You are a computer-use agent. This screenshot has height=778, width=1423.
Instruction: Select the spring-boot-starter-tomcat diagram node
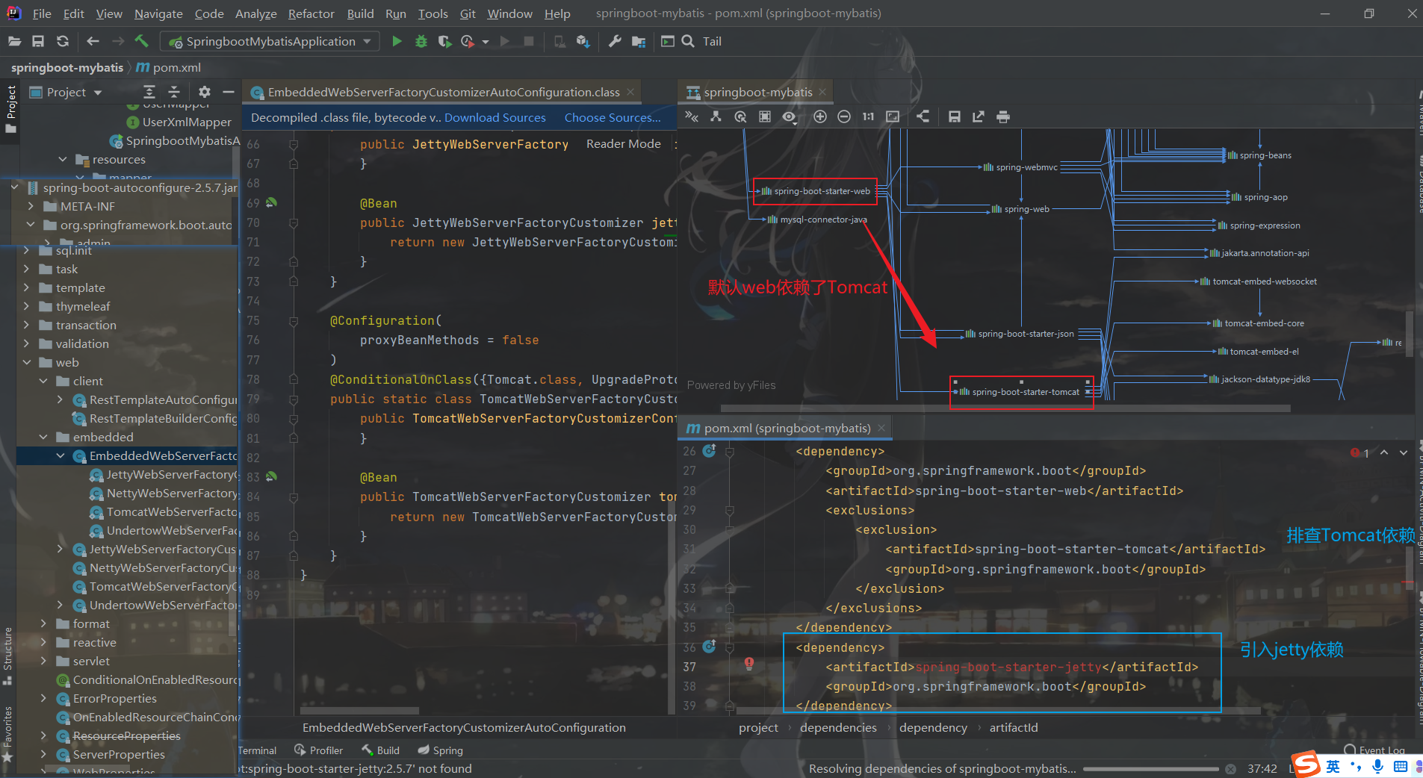[1021, 391]
